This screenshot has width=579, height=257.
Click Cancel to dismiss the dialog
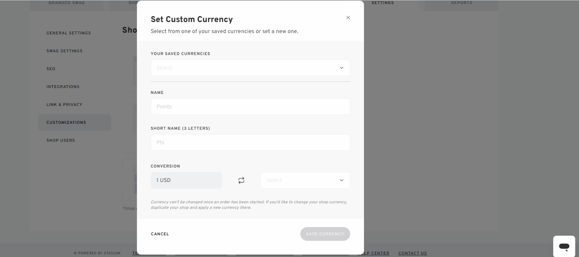(x=160, y=234)
